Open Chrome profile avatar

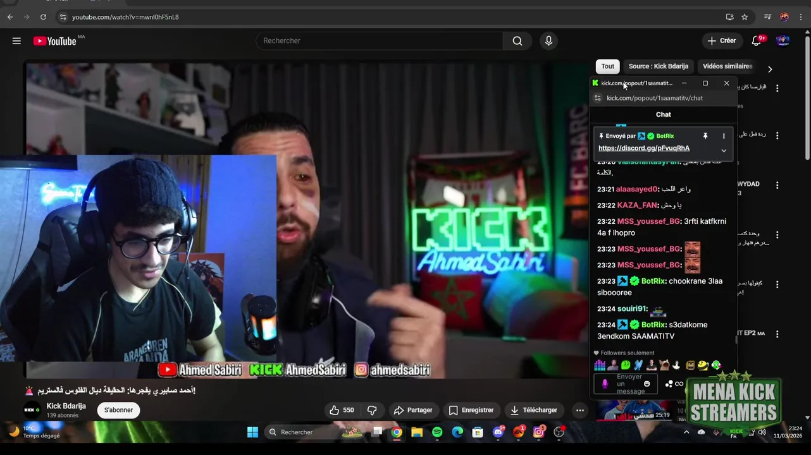(x=784, y=17)
